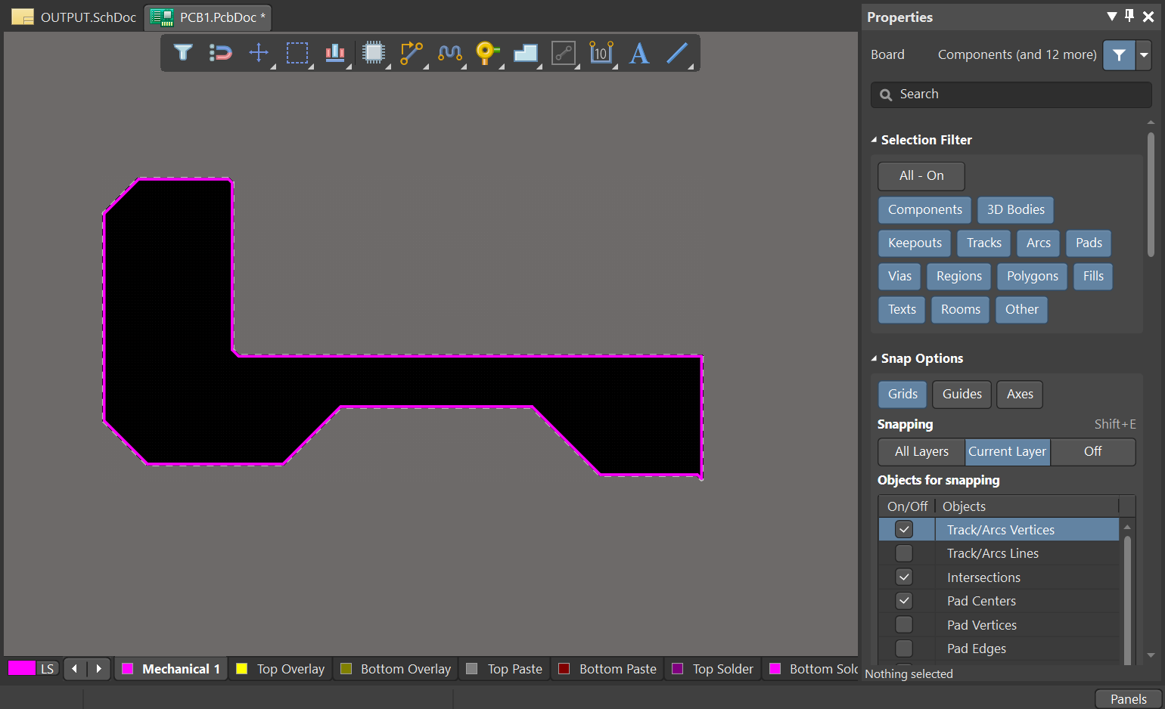Toggle 3D Bodies selection filter

tap(1016, 210)
